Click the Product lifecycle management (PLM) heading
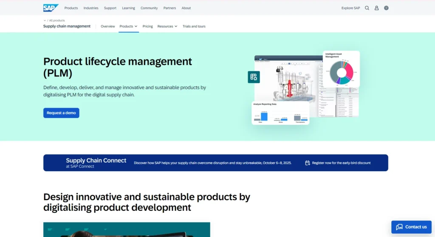This screenshot has height=237, width=435. click(x=118, y=67)
